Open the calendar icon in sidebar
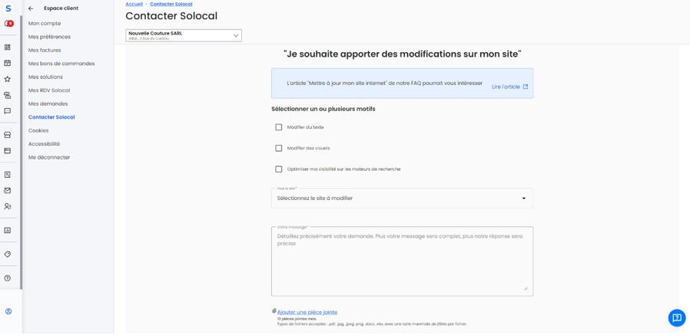The image size is (690, 335). pos(8,63)
